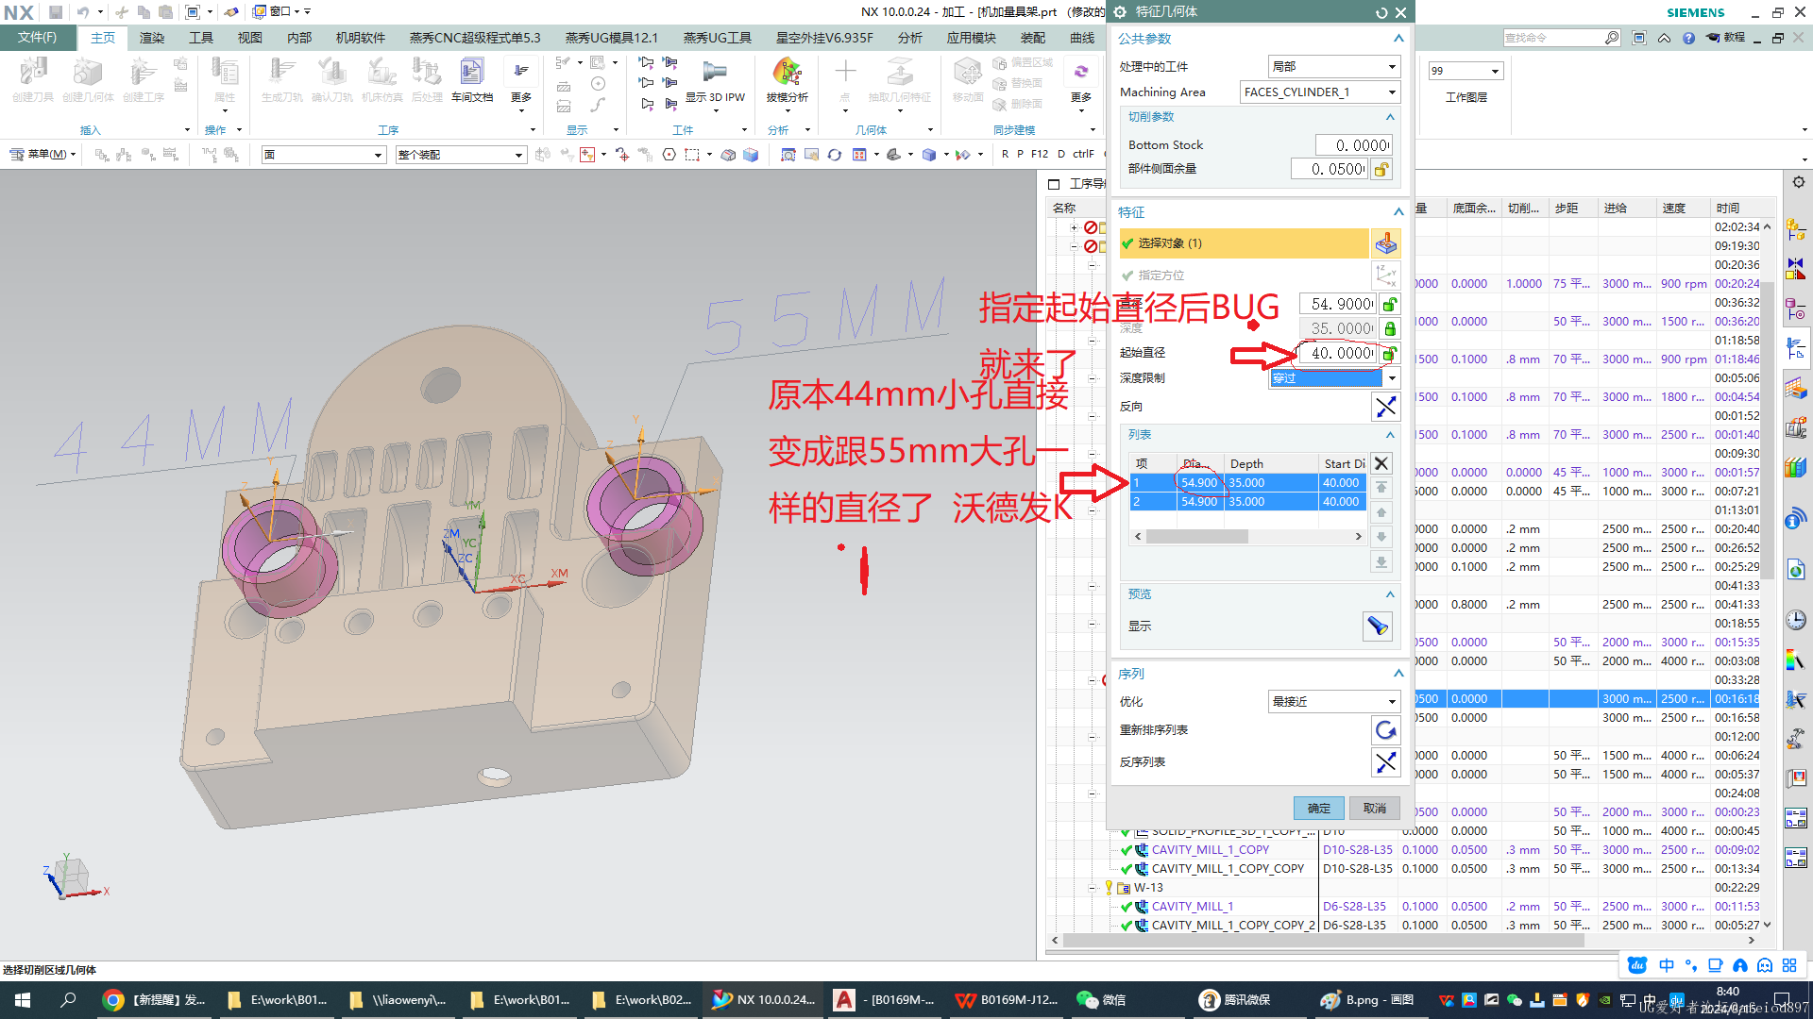The height and width of the screenshot is (1019, 1813).
Task: Toggle visibility of CAVITY_MILL_1_COPY operation
Action: point(1128,850)
